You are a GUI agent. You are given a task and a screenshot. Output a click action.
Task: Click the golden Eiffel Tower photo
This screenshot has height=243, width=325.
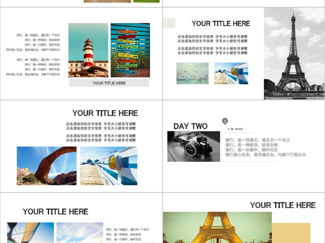217,227
